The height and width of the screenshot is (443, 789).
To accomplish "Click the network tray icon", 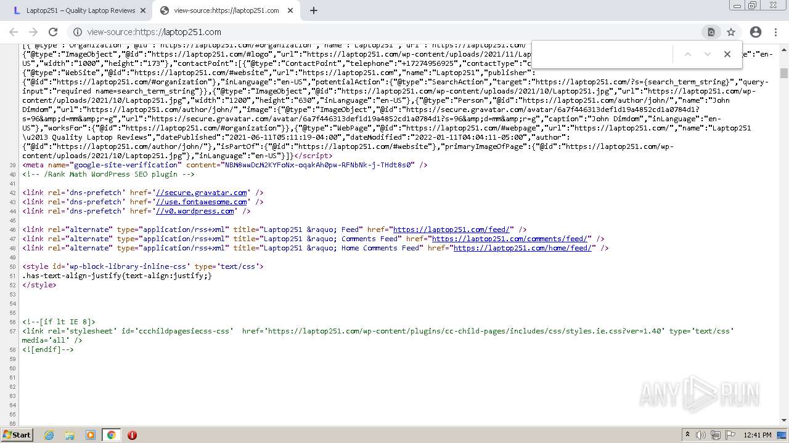I will click(x=715, y=435).
